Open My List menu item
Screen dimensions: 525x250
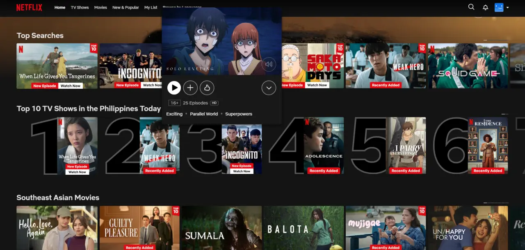tap(151, 7)
